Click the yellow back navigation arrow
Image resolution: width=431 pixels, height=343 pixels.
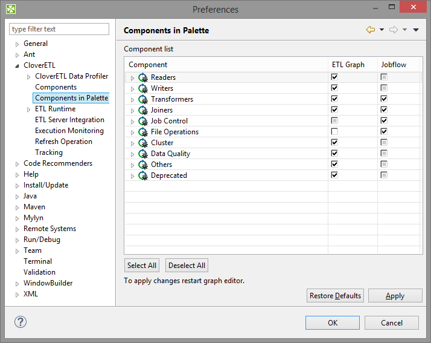pyautogui.click(x=371, y=30)
